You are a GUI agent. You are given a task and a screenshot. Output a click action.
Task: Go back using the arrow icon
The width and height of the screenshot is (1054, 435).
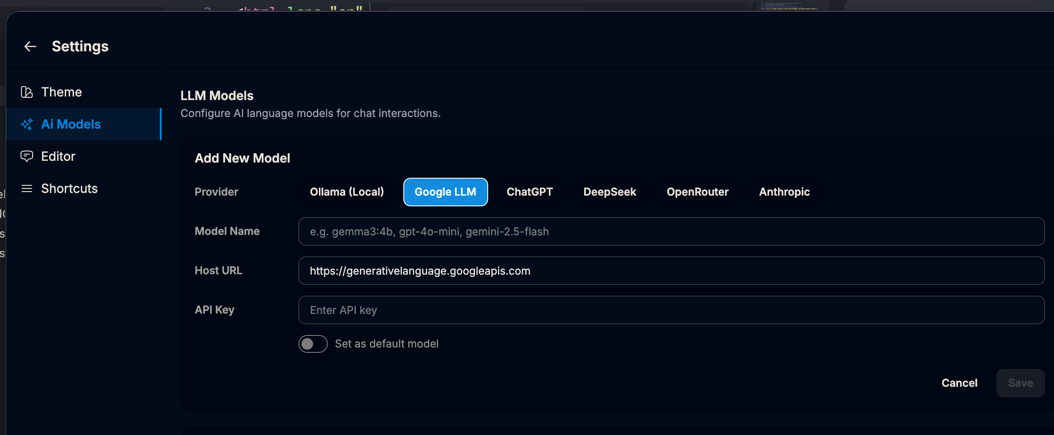pyautogui.click(x=30, y=46)
